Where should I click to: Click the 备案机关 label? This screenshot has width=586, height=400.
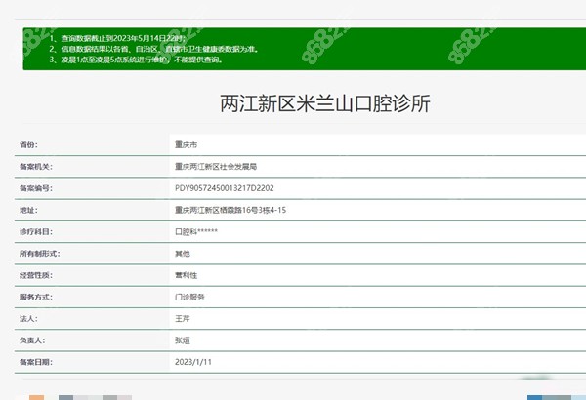(x=36, y=167)
